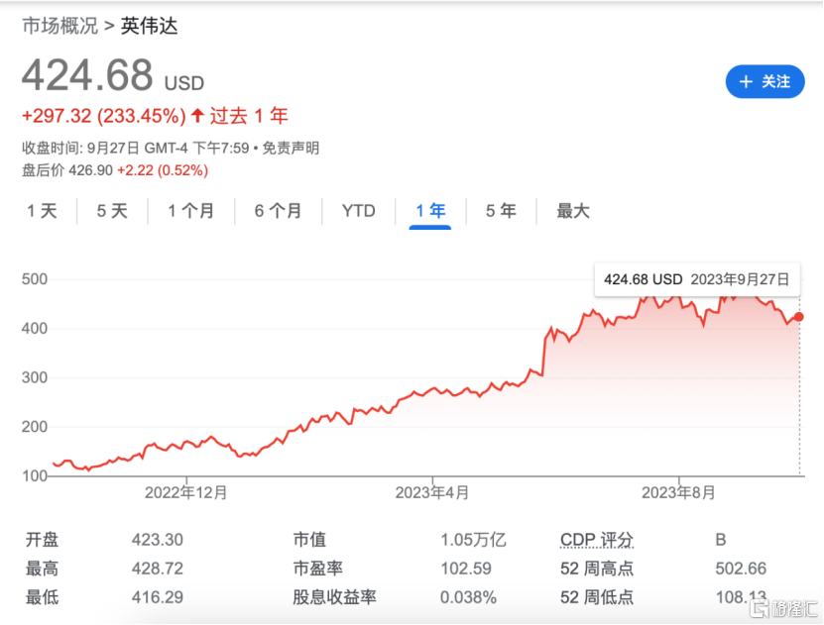The height and width of the screenshot is (625, 824).
Task: Click the 关注 follow button
Action: tap(765, 82)
